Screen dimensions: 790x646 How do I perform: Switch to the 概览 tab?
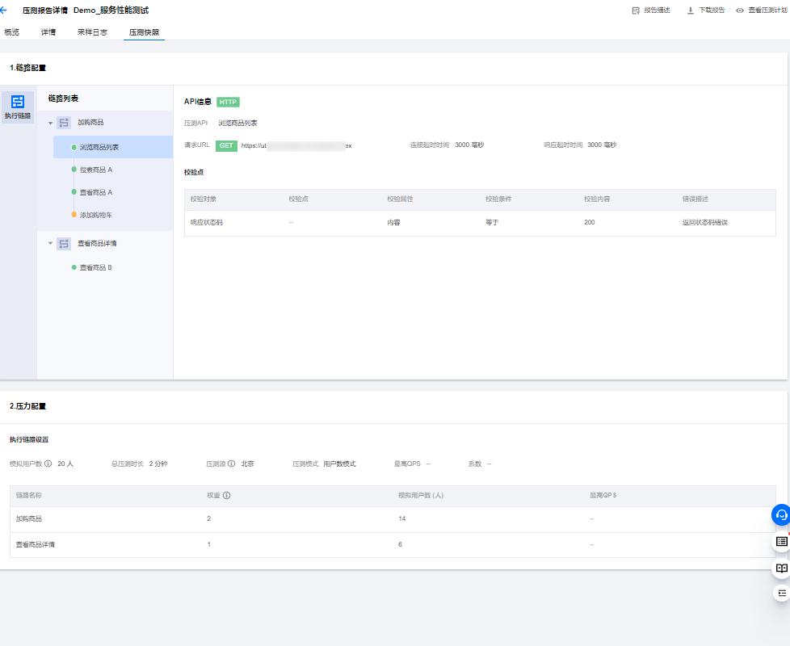(x=11, y=32)
